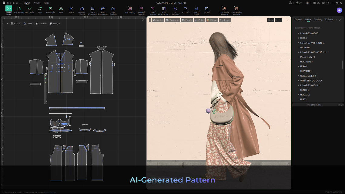Screen dimensions: 345x194
Task: Select the Ironing Brush tool
Action: [x=196, y=9]
